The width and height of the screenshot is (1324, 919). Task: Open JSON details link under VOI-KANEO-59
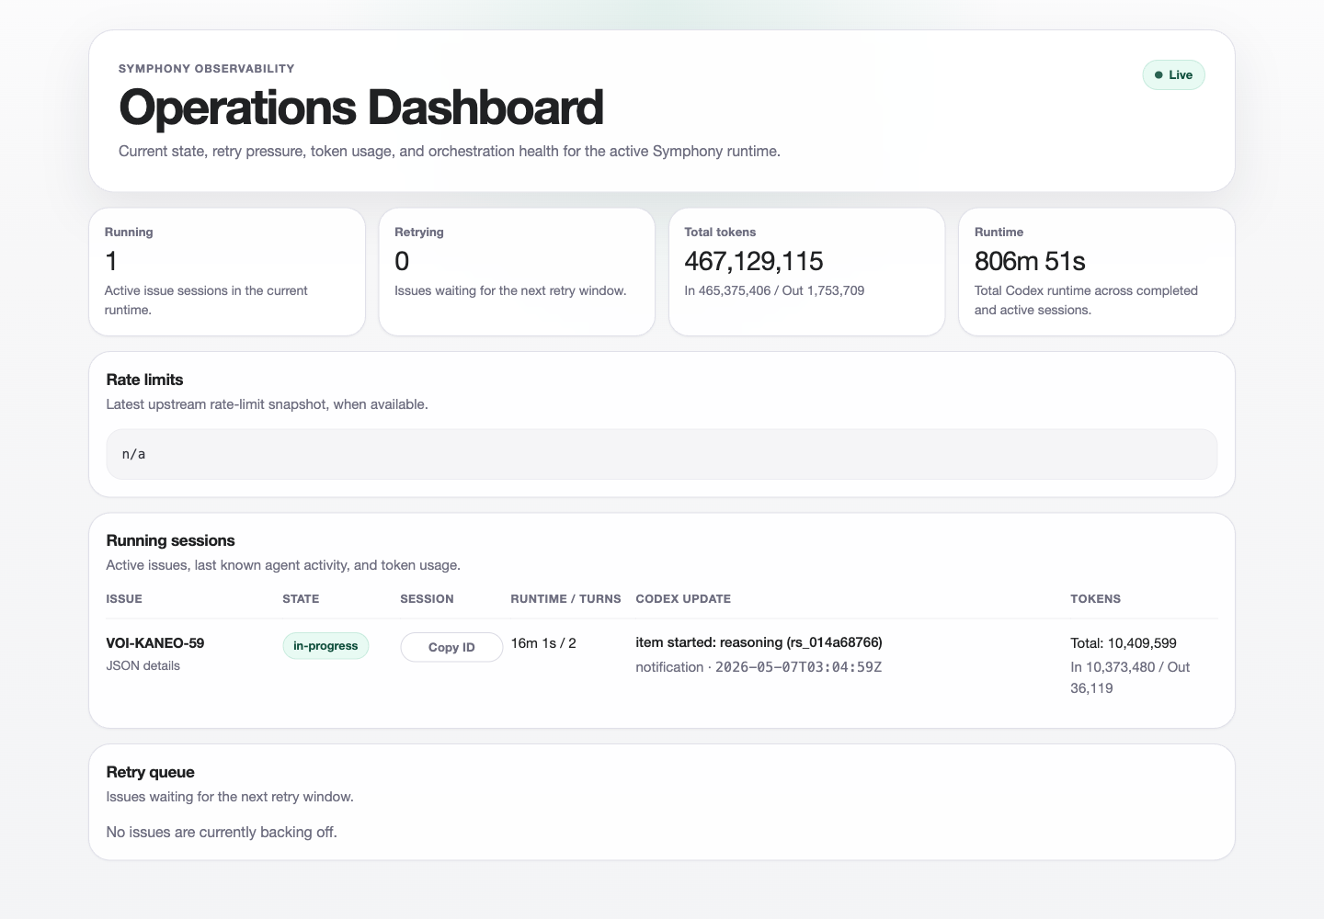pyautogui.click(x=143, y=665)
